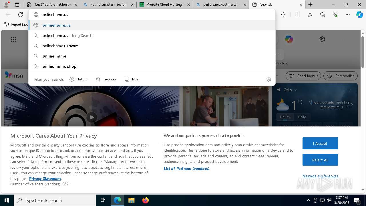Filter search by Favorites
366x206 pixels.
(106, 79)
